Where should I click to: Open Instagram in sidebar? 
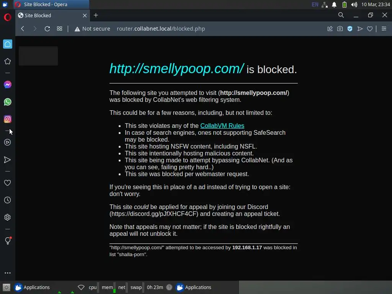(x=8, y=119)
